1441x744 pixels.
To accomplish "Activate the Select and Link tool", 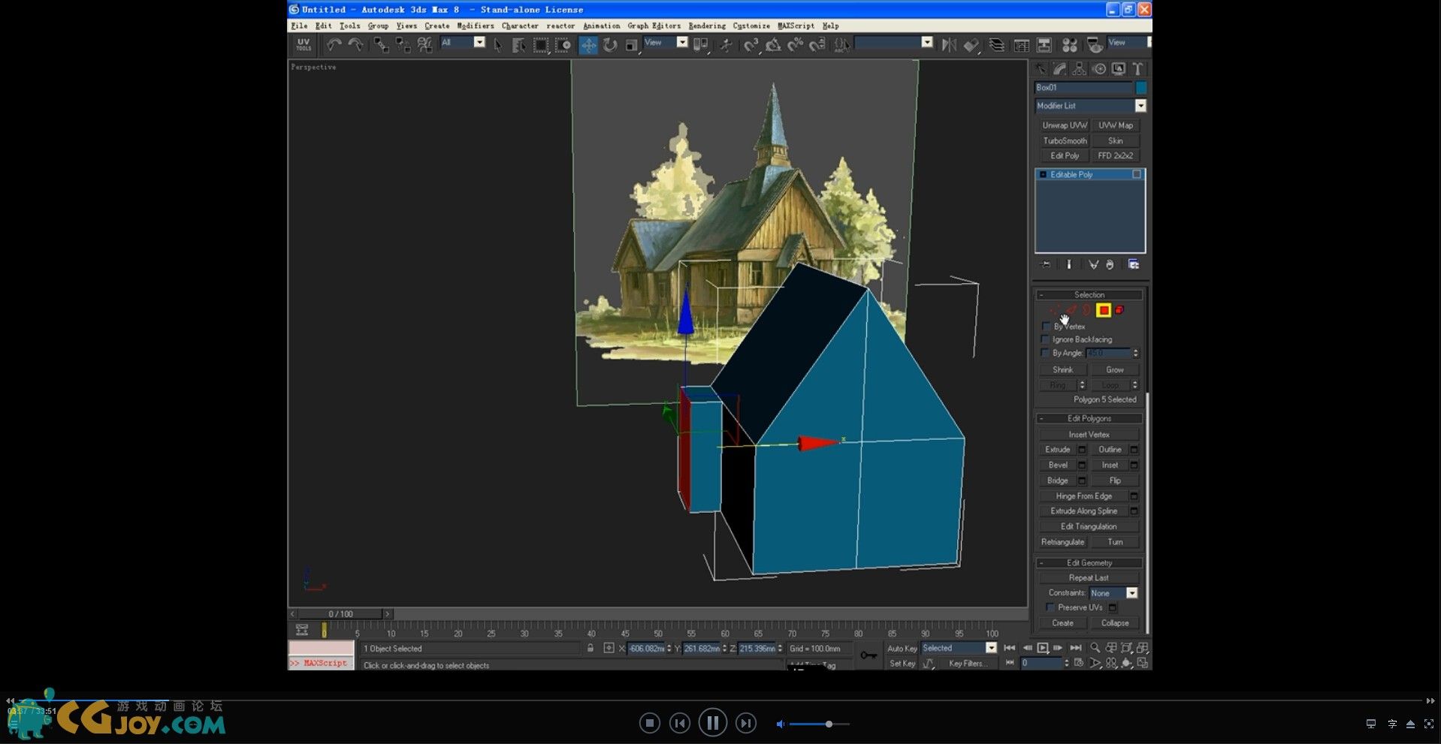I will click(382, 45).
